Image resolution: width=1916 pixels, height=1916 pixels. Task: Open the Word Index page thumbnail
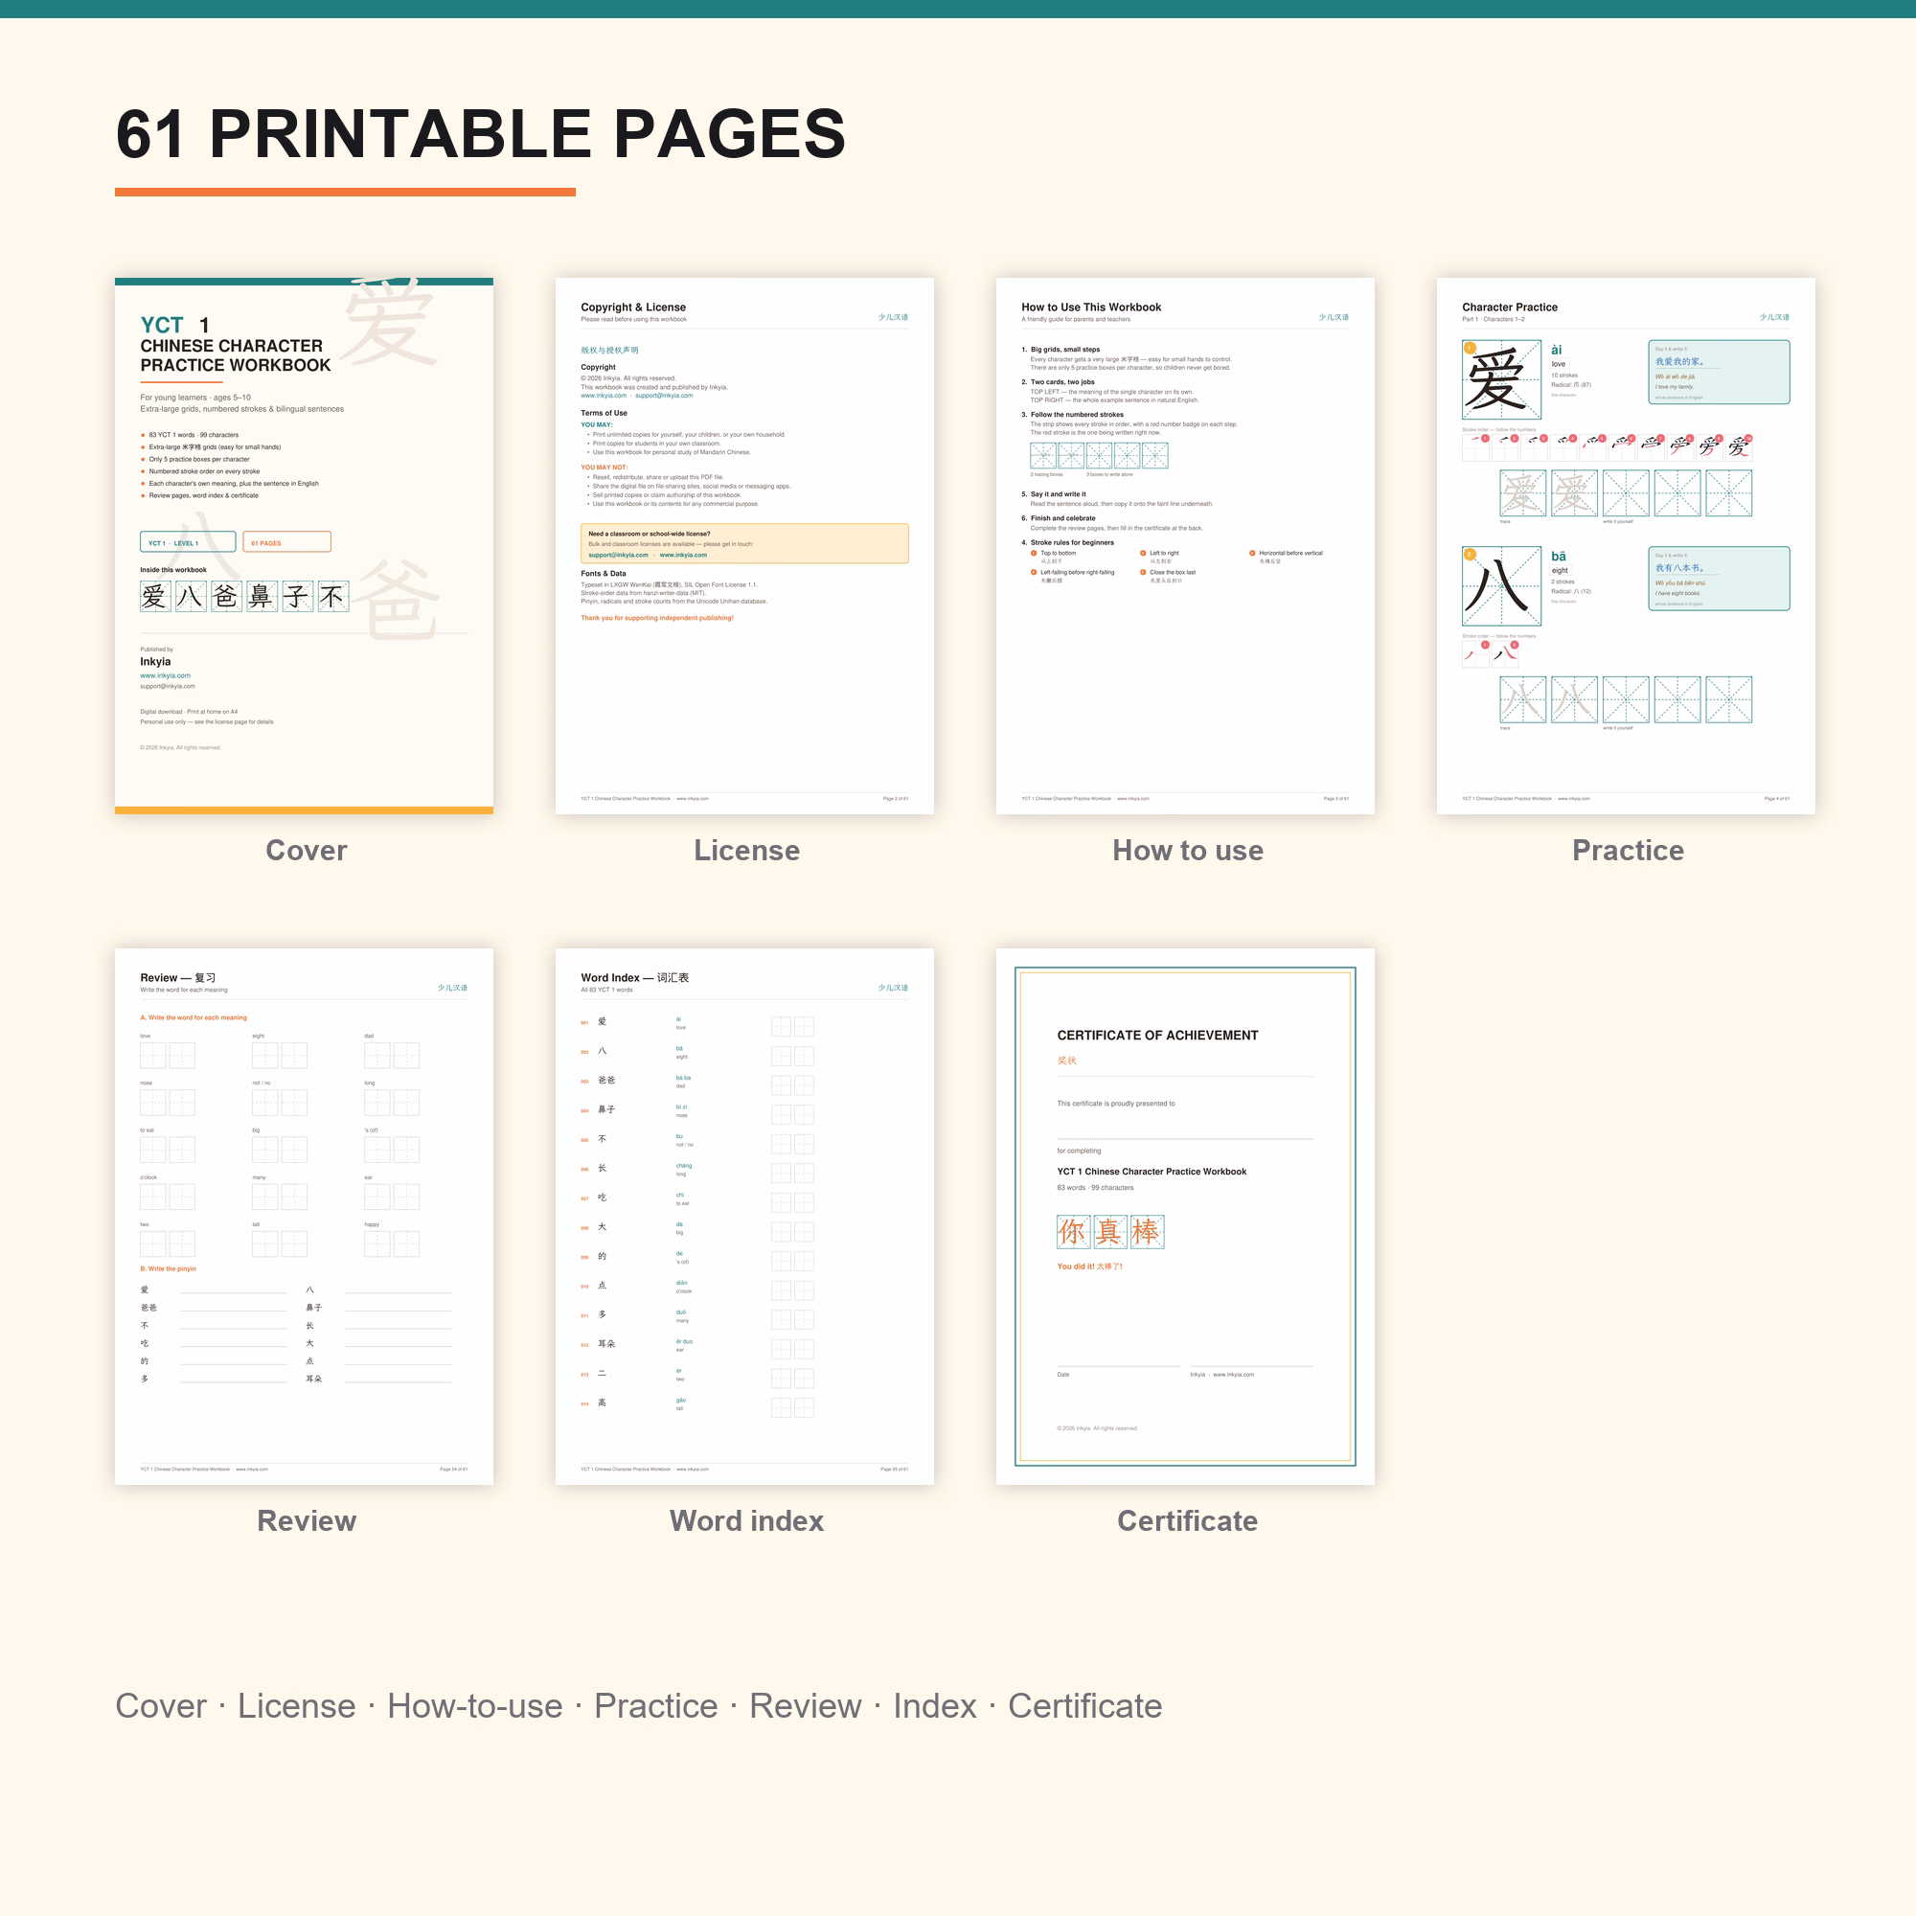[743, 1216]
